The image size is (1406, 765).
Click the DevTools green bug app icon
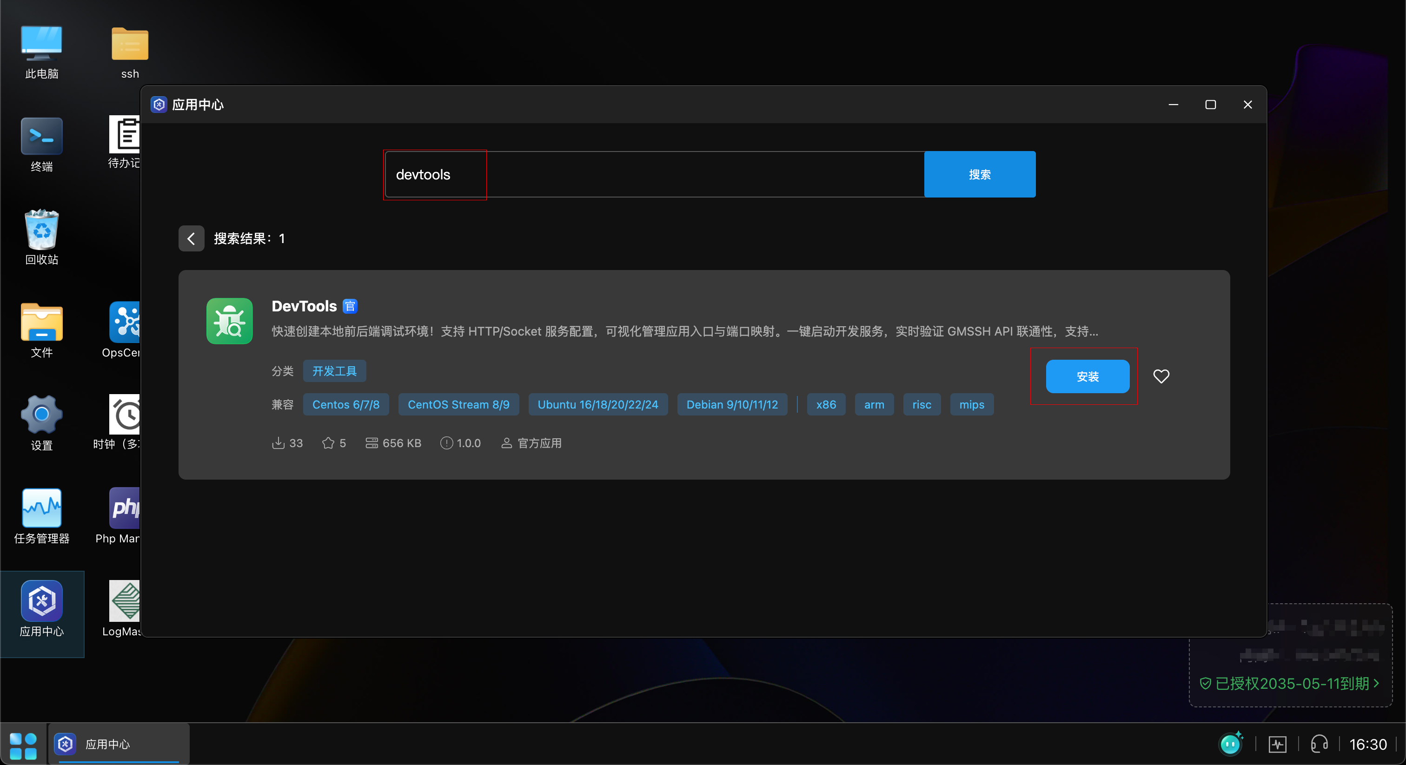coord(229,321)
